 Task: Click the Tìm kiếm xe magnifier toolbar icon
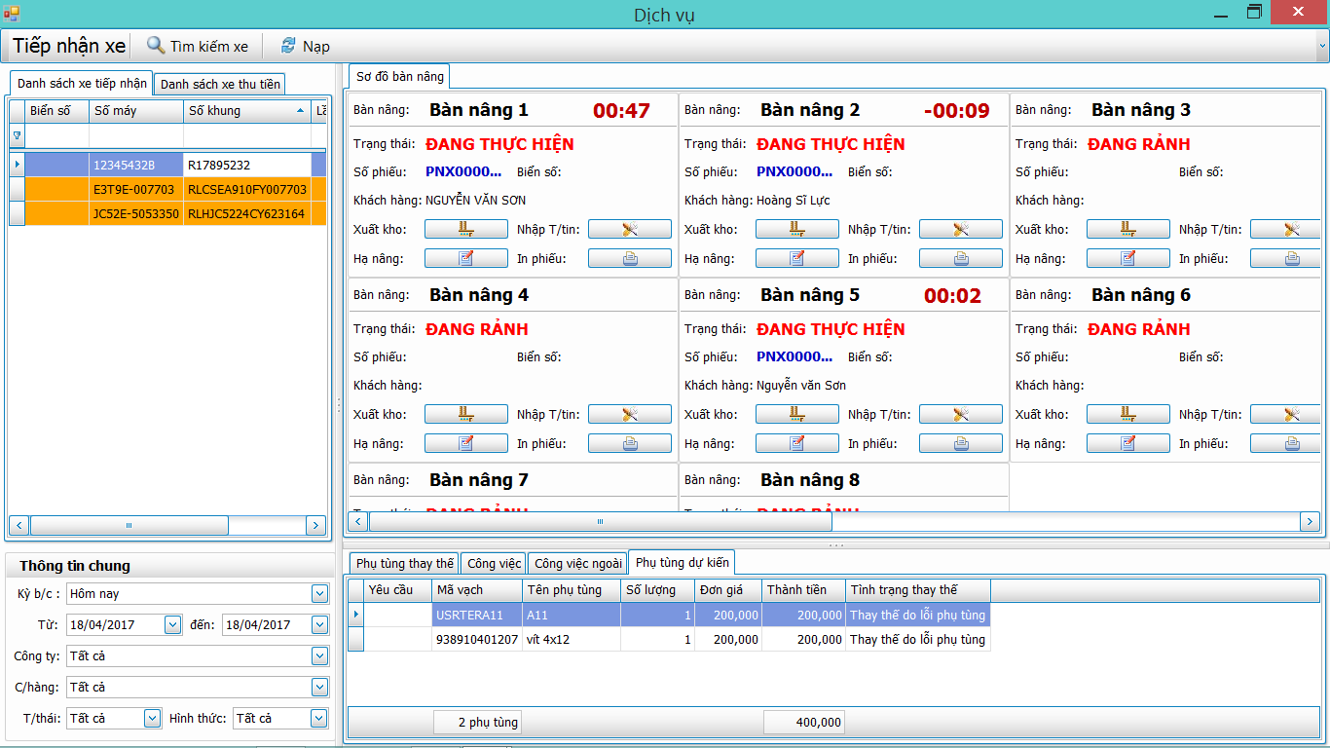click(156, 46)
